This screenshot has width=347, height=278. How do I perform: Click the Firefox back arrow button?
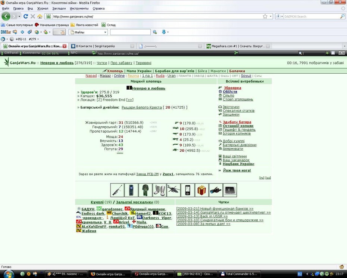point(6,16)
